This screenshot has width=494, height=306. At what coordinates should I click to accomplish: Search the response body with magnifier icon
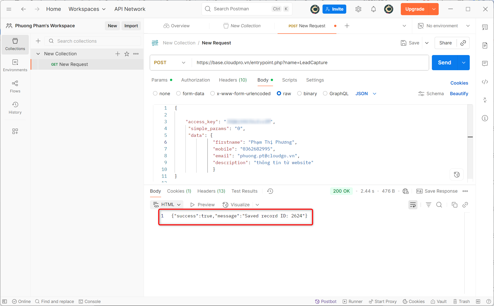tap(439, 205)
